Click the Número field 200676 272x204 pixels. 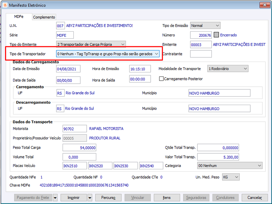pyautogui.click(x=201, y=35)
